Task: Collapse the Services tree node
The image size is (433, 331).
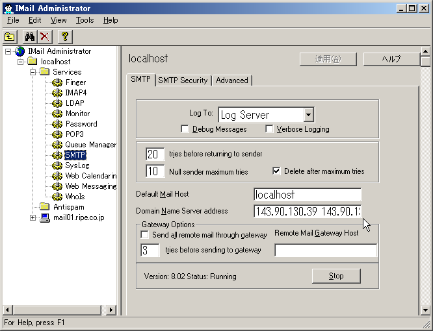Action: [x=33, y=72]
